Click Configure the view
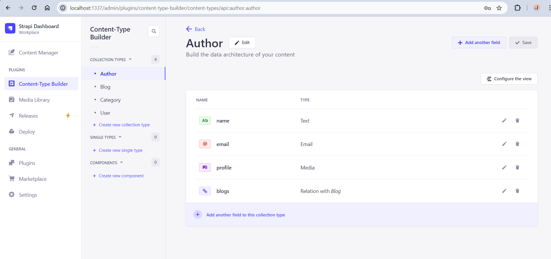The width and height of the screenshot is (551, 259). coord(509,79)
